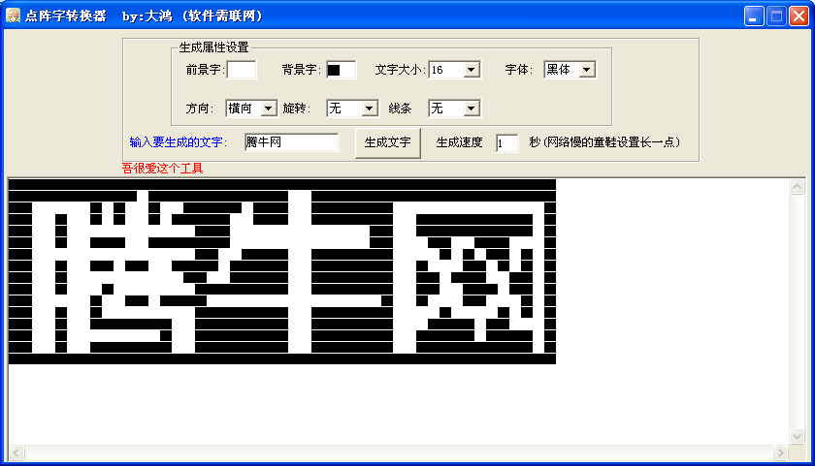Click the vertical scrollbar down arrow

798,436
